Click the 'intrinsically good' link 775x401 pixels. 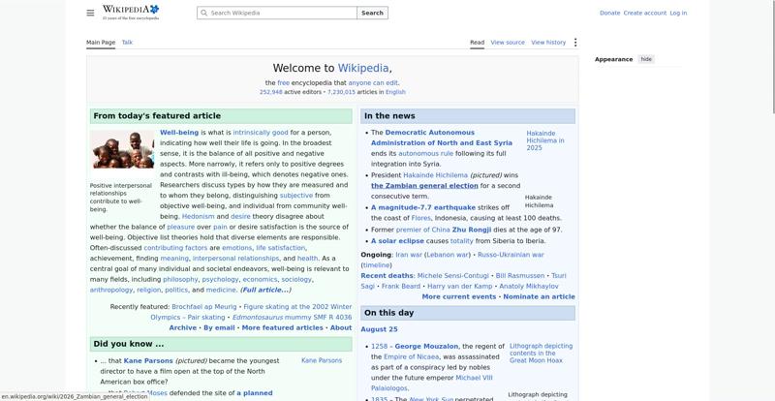coord(260,133)
